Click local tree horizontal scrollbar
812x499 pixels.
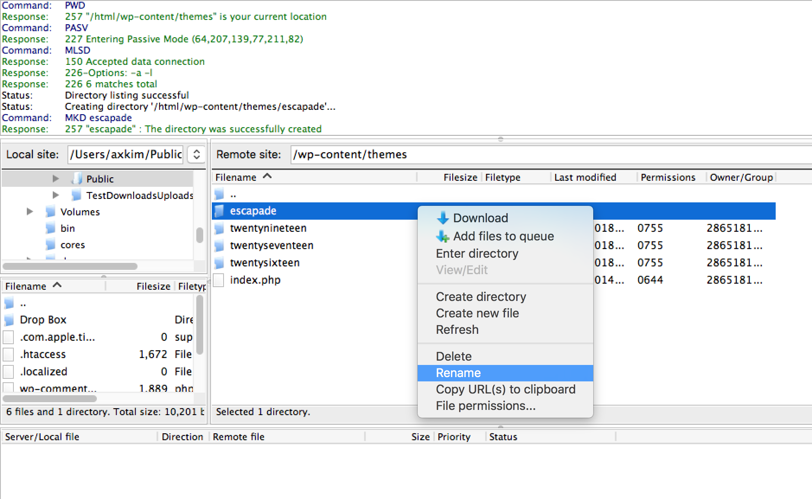tap(70, 266)
